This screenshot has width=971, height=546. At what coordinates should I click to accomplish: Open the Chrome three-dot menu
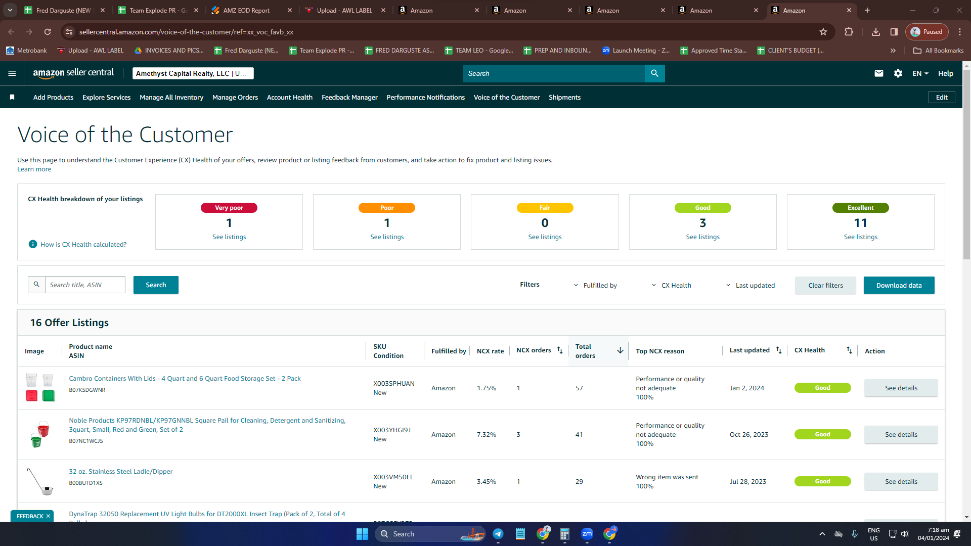(960, 32)
